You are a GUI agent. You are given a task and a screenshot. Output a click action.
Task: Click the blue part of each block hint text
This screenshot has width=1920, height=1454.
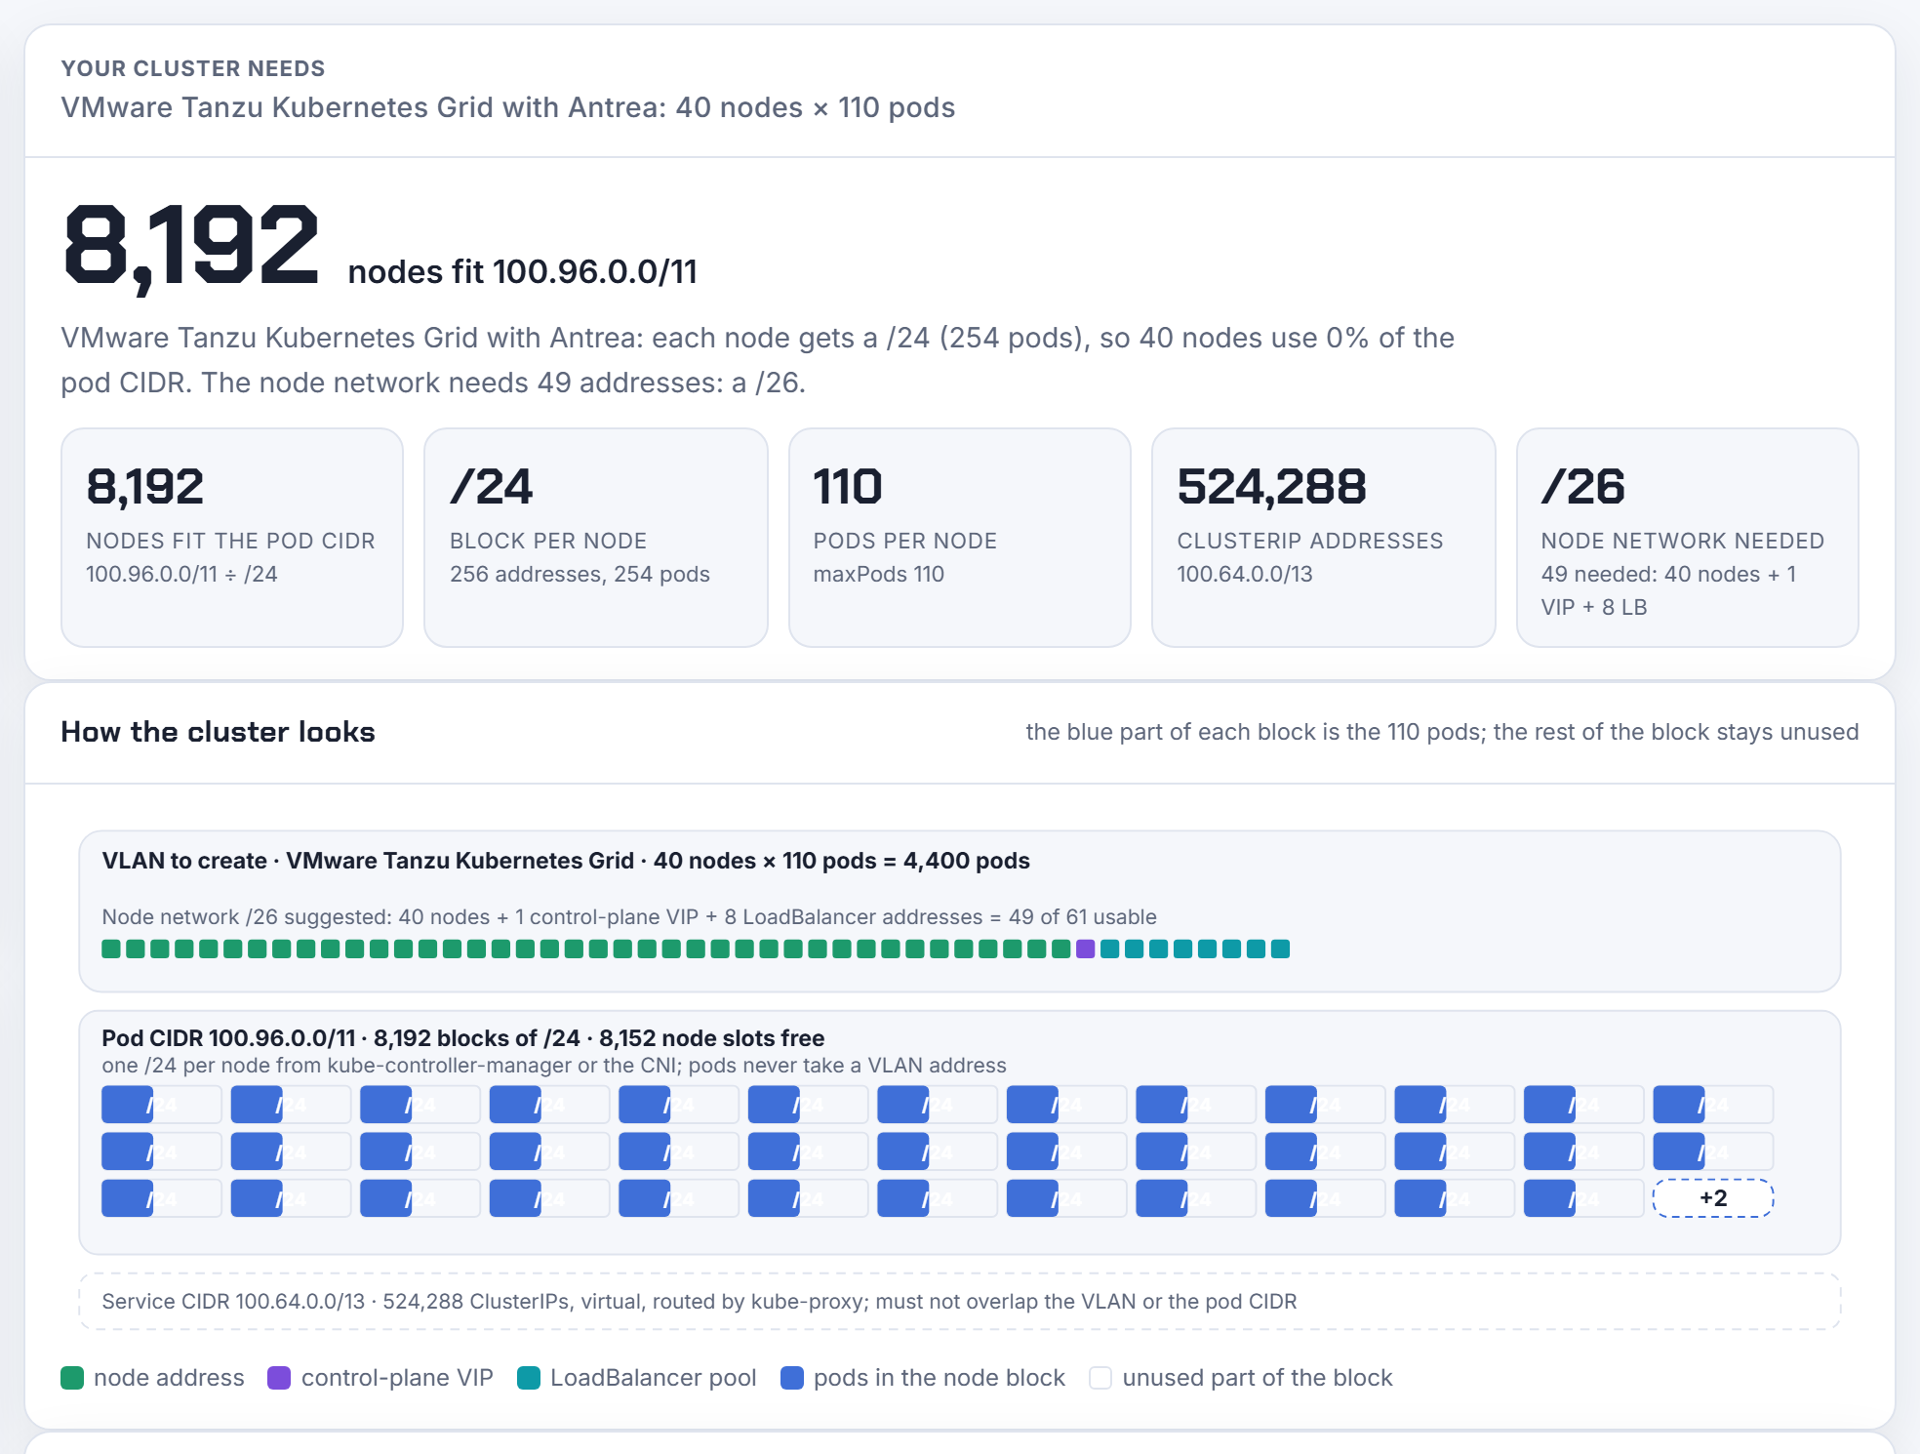pyautogui.click(x=1442, y=732)
